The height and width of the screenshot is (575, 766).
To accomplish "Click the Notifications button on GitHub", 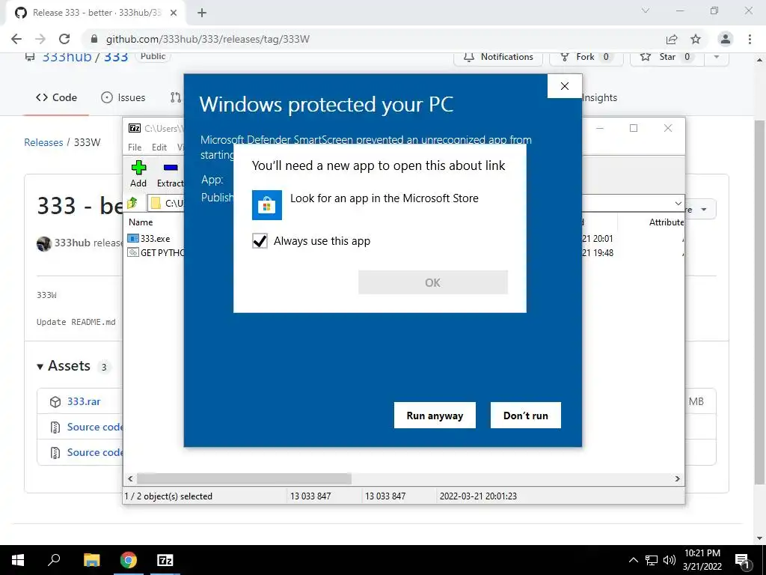I will [x=498, y=57].
